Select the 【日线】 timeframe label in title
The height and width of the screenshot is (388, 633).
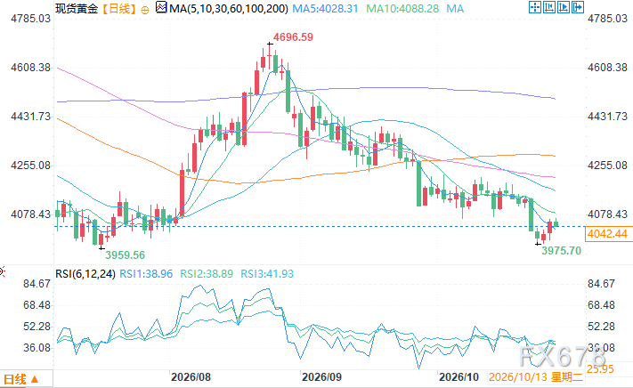point(118,9)
